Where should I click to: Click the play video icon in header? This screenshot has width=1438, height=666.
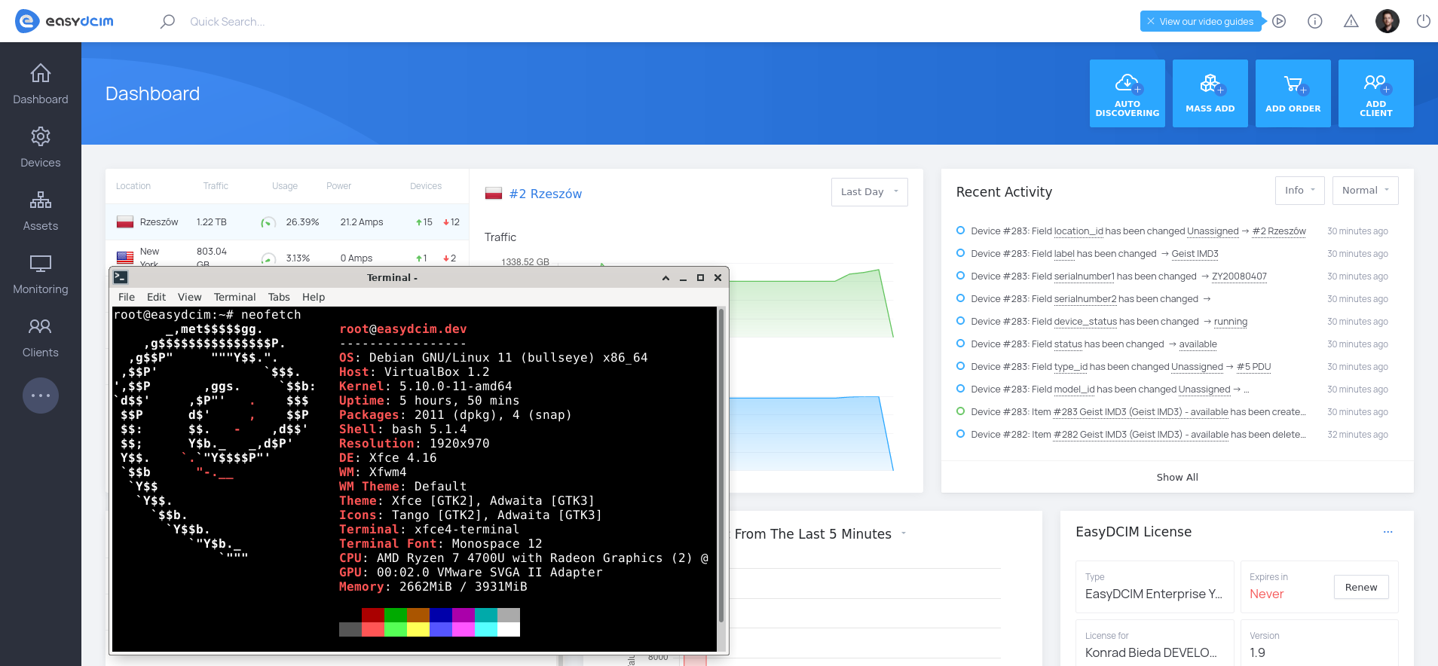[x=1279, y=21]
